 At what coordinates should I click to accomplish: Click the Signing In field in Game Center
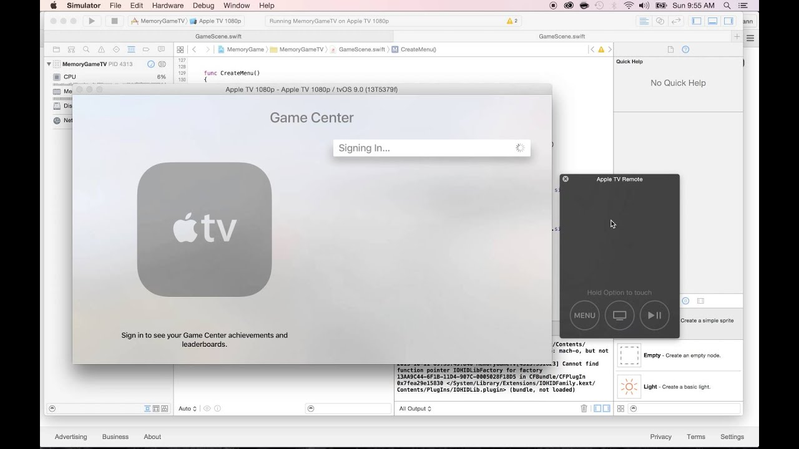pyautogui.click(x=431, y=148)
